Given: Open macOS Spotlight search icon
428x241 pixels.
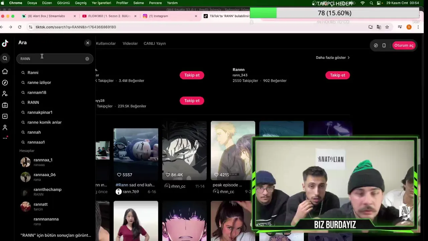Looking at the screenshot, I should click(x=371, y=3).
